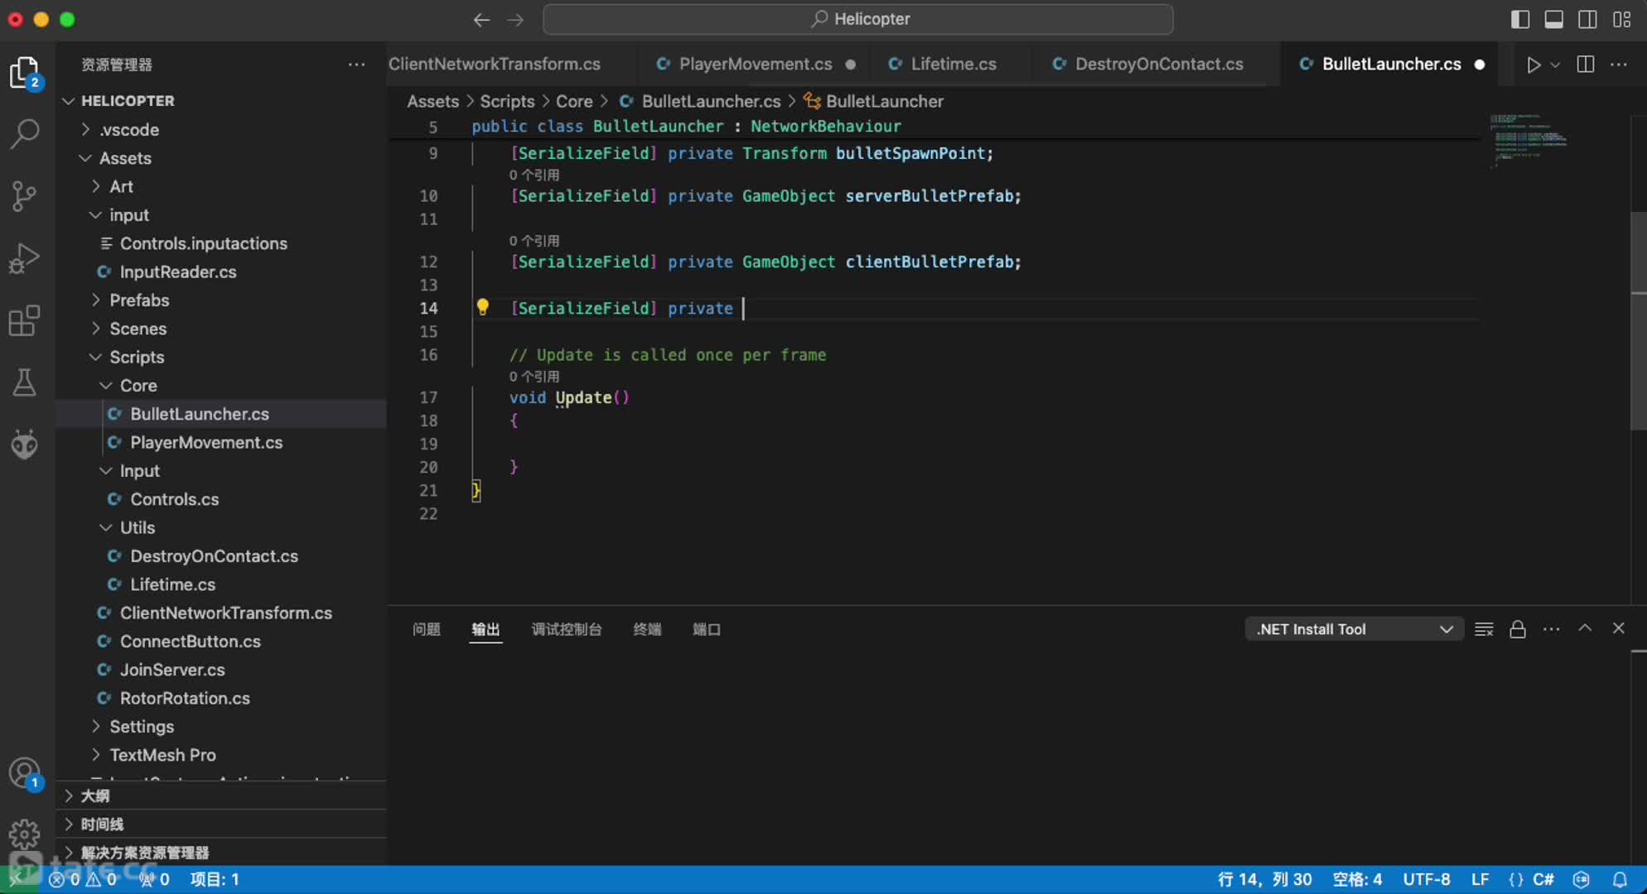Open the Run and Debug view icon
Viewport: 1647px width, 894px height.
click(24, 258)
